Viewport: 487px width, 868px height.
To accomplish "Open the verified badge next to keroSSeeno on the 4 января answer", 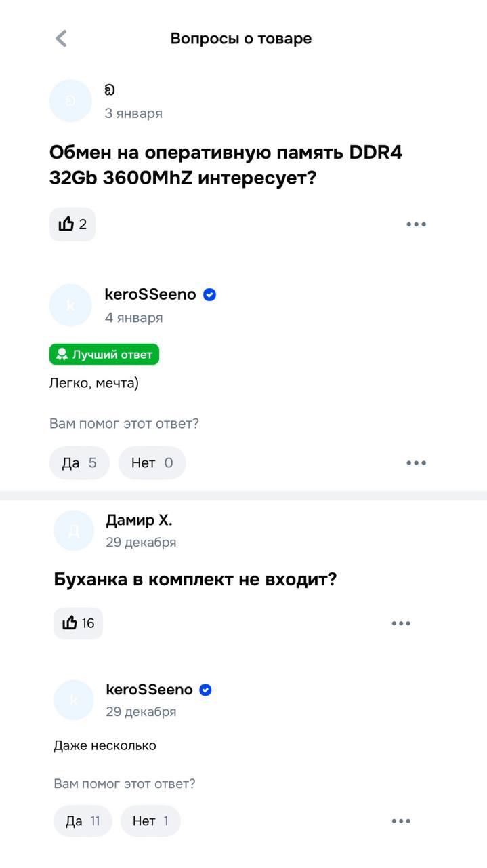I will click(210, 295).
